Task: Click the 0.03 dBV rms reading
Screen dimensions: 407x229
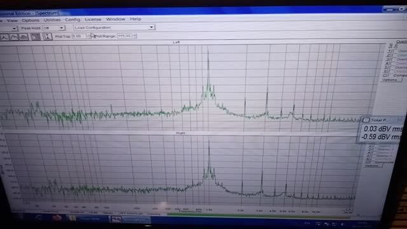Action: pyautogui.click(x=383, y=128)
